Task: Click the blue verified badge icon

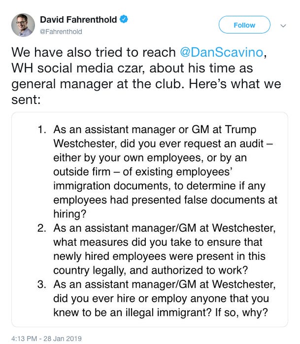Action: coord(124,19)
